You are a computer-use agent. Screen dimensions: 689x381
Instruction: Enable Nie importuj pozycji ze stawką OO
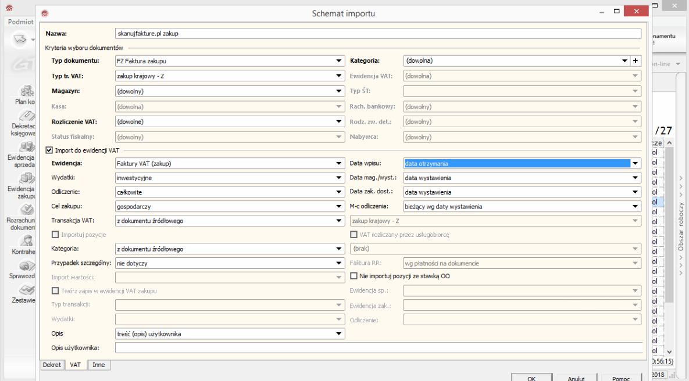click(354, 276)
